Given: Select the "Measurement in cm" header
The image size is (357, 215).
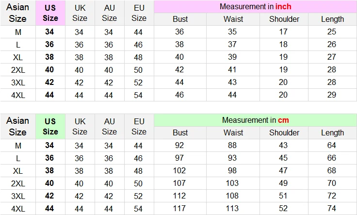Looking at the screenshot, I should (x=255, y=120).
